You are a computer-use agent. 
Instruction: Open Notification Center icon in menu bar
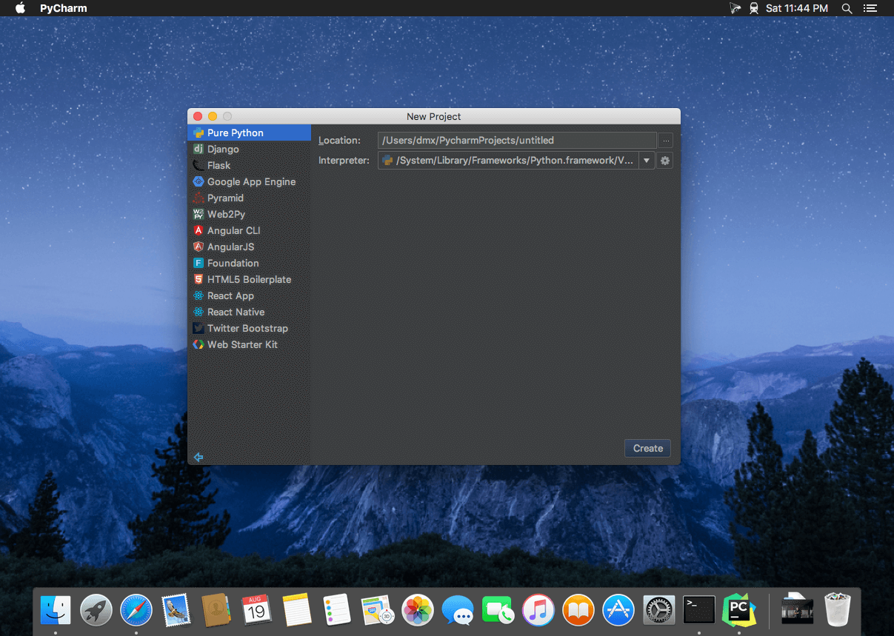(x=871, y=8)
